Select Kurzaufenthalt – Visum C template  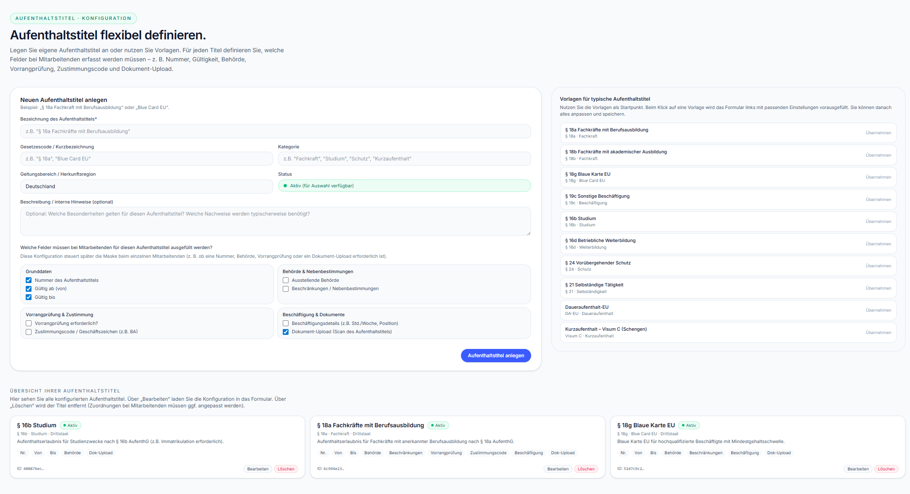878,332
